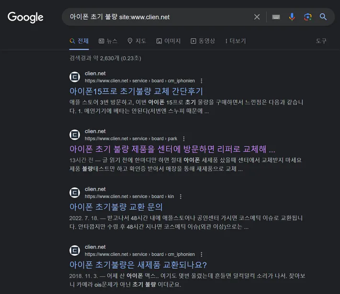This screenshot has width=340, height=294.
Task: Click clien favicon of 아이폰15프로 result
Action: (x=75, y=77)
